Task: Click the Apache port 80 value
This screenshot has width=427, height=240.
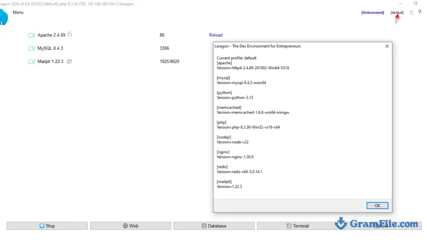Action: [162, 35]
